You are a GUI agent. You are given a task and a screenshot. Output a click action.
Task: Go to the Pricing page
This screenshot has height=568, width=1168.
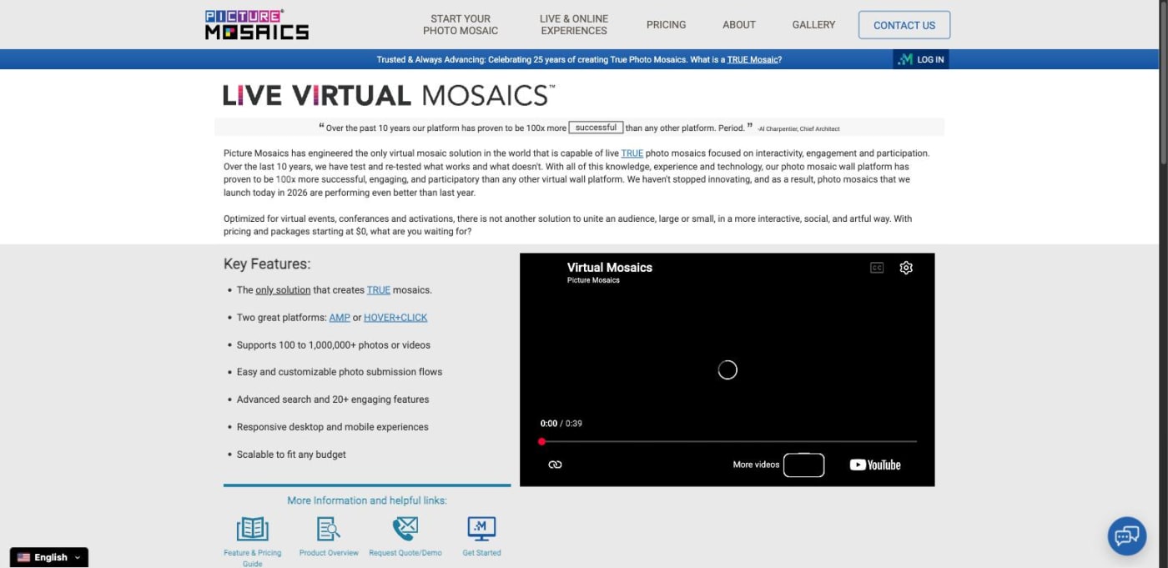[666, 25]
